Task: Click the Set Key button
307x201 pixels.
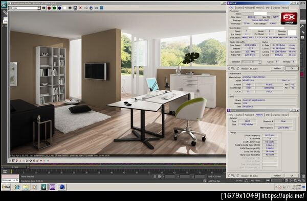Action: click(239, 181)
